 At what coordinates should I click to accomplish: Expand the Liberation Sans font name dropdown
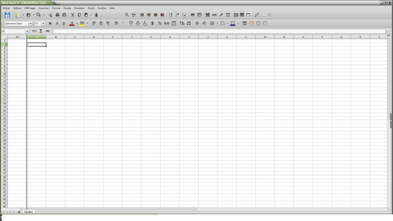30,23
